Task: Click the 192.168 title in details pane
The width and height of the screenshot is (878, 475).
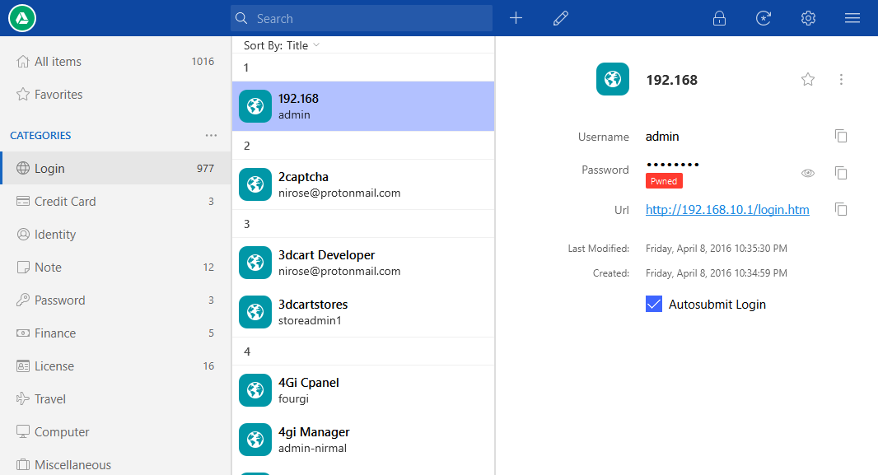Action: [672, 80]
